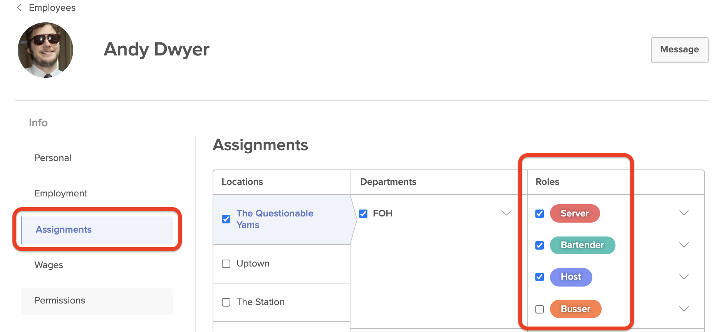Screen dimensions: 721x332
Task: Expand the FOH department chevron
Action: click(506, 213)
